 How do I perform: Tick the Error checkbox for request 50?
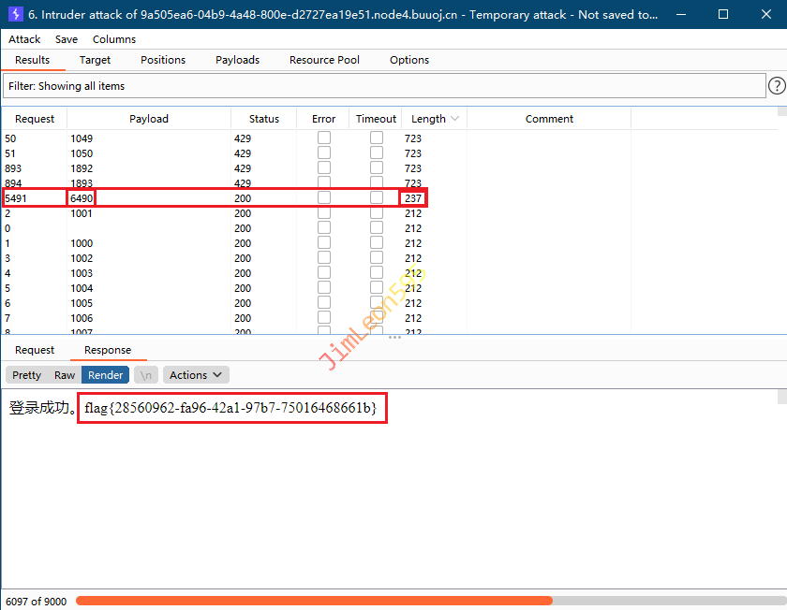pyautogui.click(x=323, y=138)
